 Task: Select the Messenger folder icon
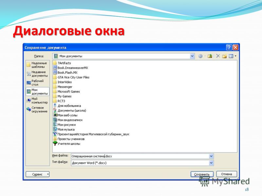[x=55, y=87]
